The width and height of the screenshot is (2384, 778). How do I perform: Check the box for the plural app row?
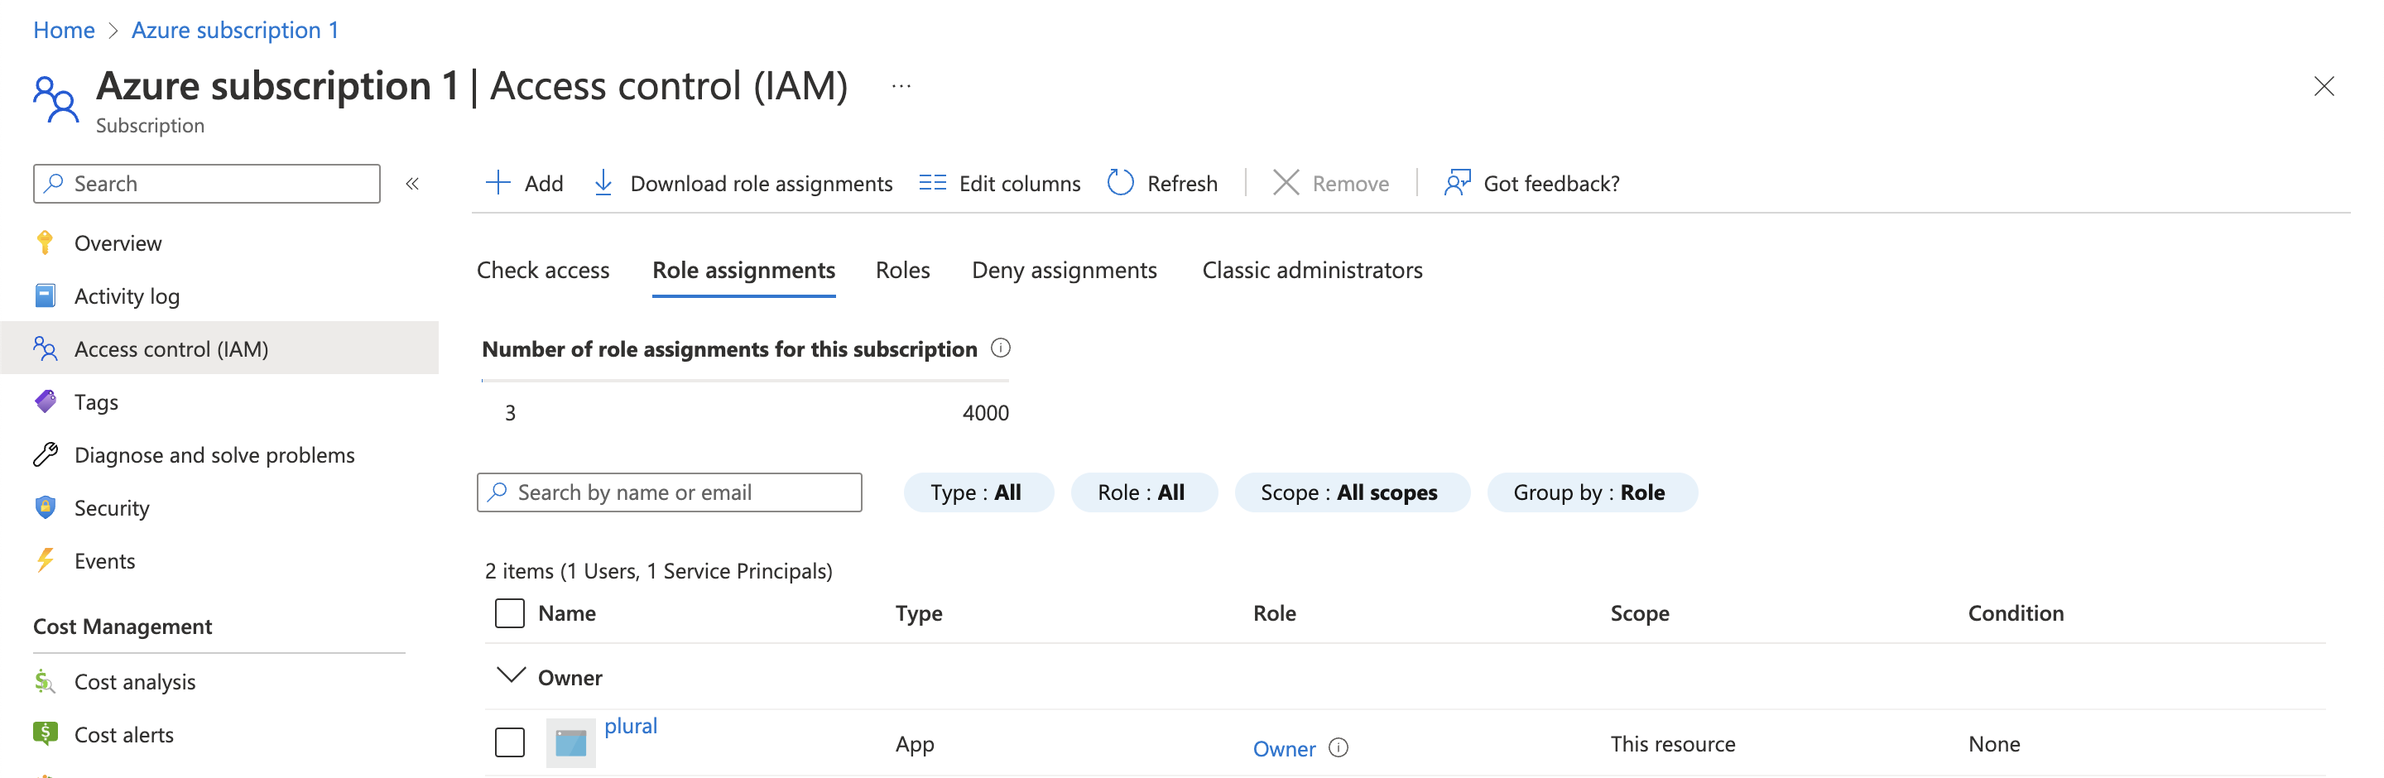click(509, 743)
